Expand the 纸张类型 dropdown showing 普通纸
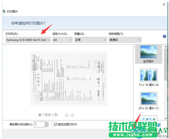Screen dimensions: 169x139 pyautogui.click(x=125, y=40)
